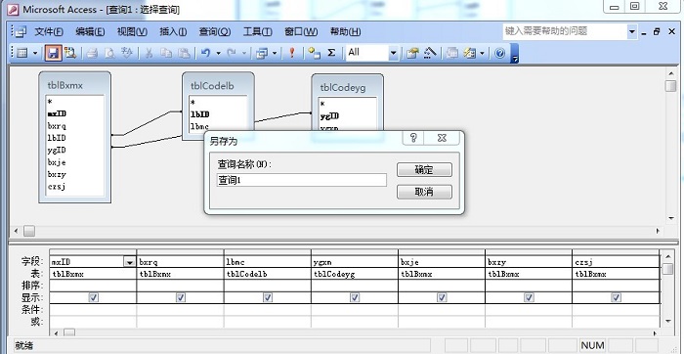Image resolution: width=684 pixels, height=354 pixels.
Task: Open the 文件(F) menu
Action: 49,31
